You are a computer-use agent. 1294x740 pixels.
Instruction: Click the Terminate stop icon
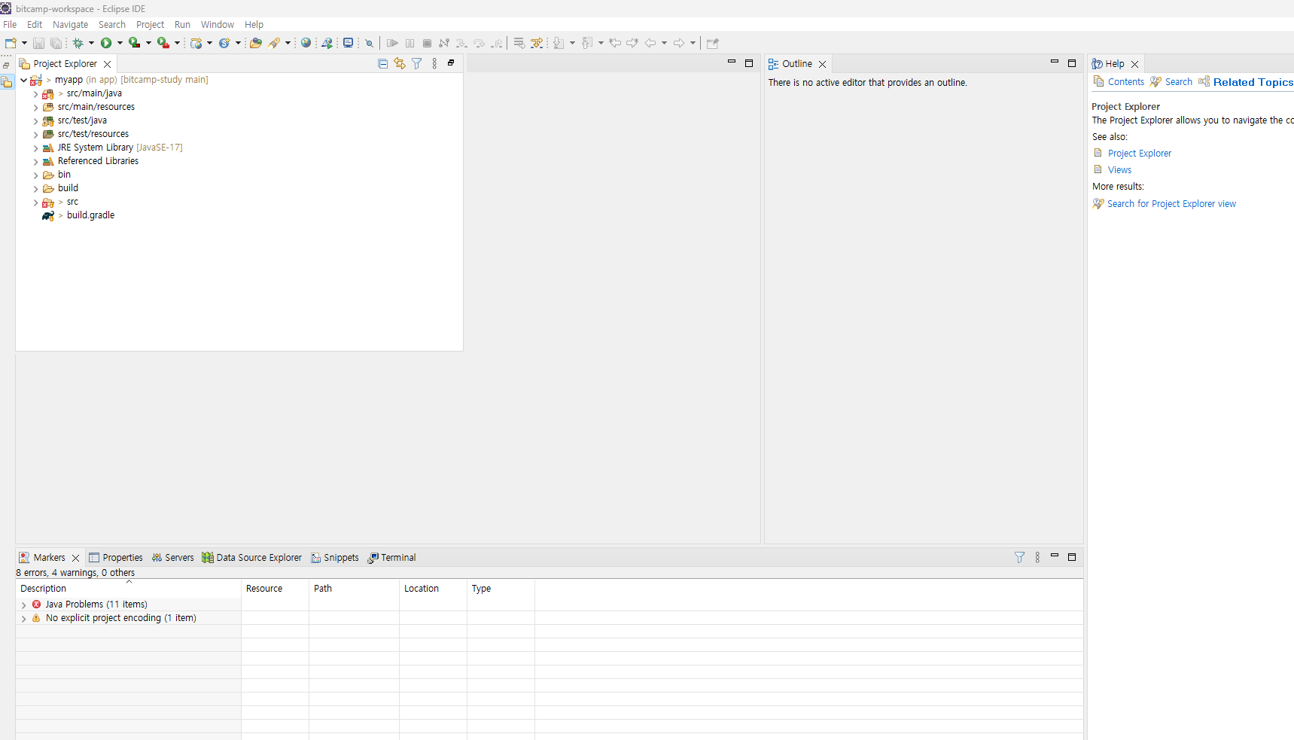click(427, 43)
